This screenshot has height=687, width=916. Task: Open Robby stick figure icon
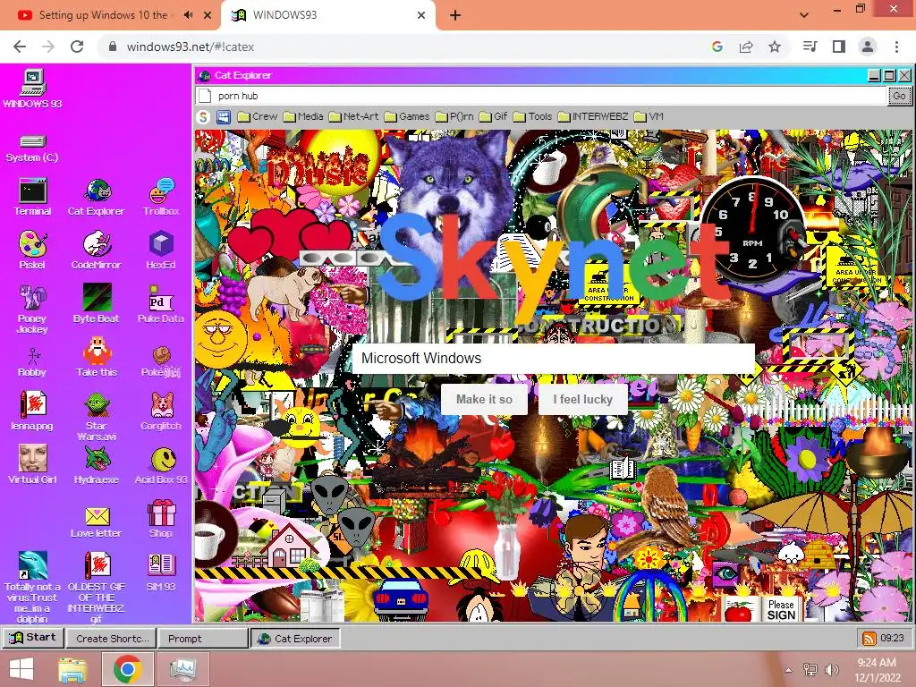32,362
